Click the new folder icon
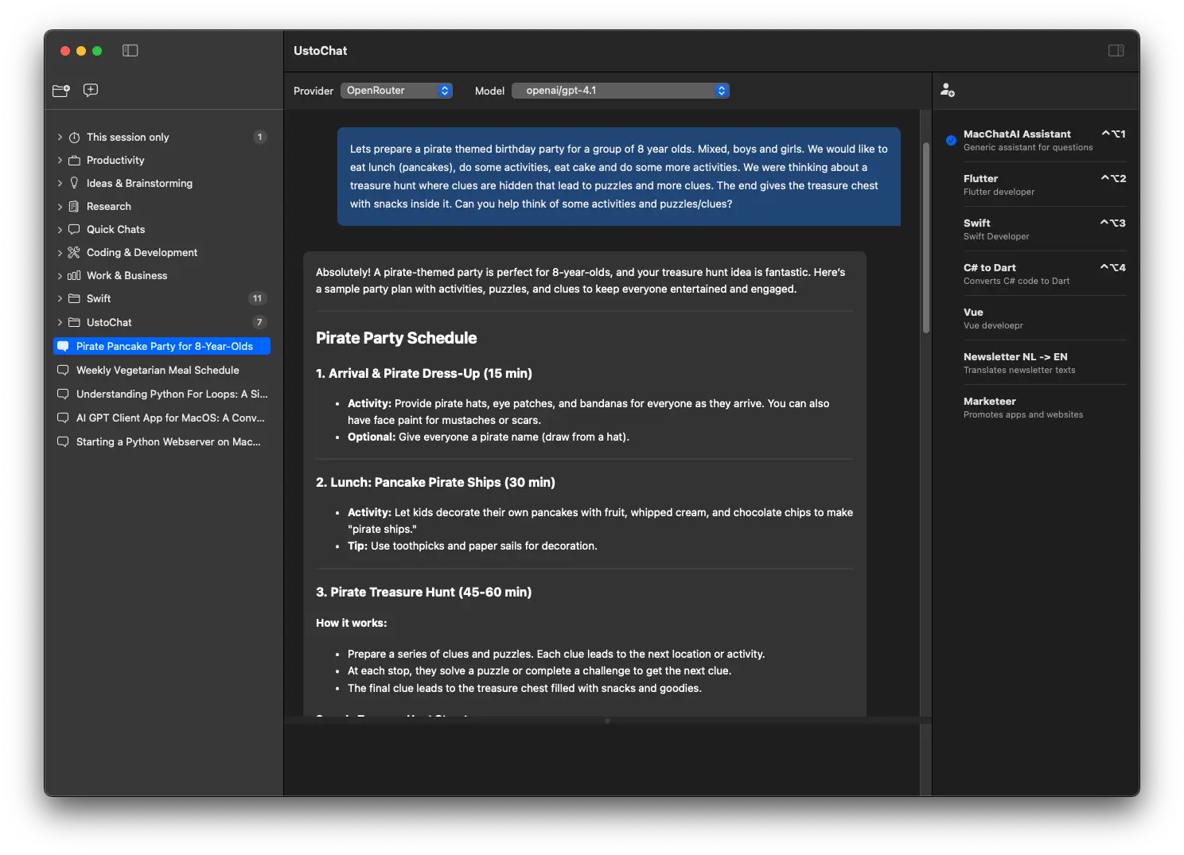The image size is (1184, 855). click(61, 91)
